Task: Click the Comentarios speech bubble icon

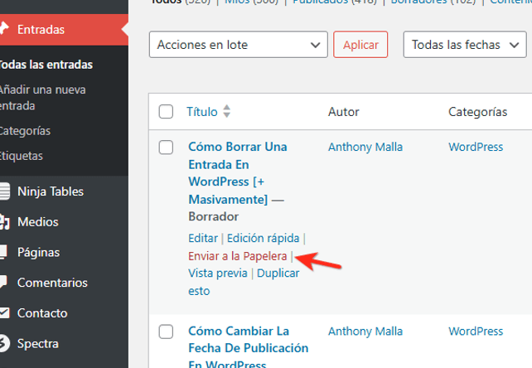Action: (3, 283)
